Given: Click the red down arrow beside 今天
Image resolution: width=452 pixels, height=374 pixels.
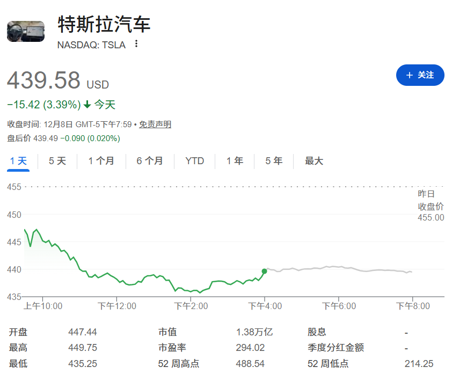Looking at the screenshot, I should 86,104.
